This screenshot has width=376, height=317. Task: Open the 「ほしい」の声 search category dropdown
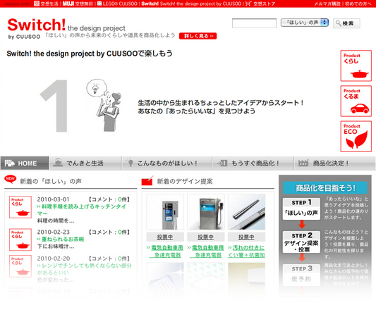[x=305, y=23]
